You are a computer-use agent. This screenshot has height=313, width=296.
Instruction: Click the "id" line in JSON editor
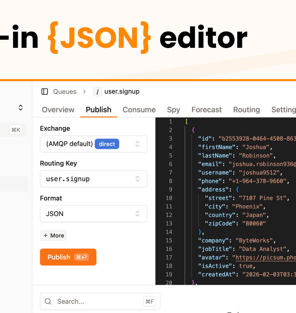[247, 139]
